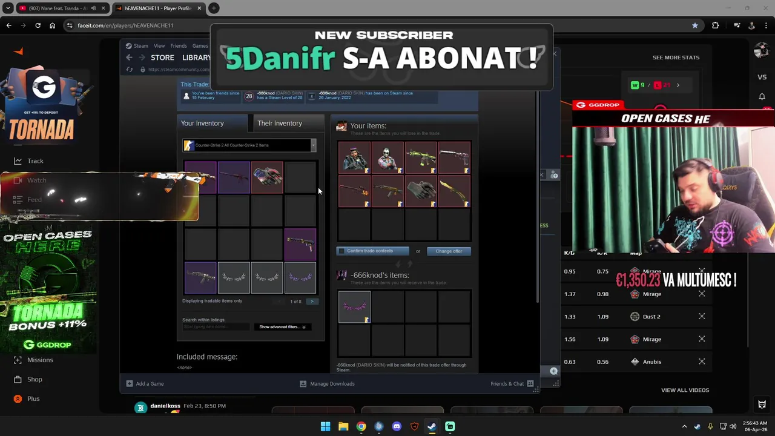Open the Games menu in Steam
Screen dimensions: 775x436
point(200,46)
